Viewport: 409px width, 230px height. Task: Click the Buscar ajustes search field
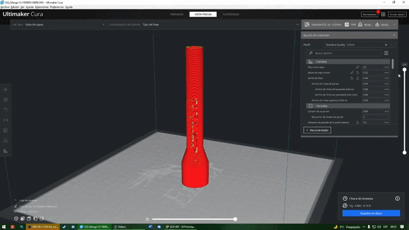coord(343,53)
